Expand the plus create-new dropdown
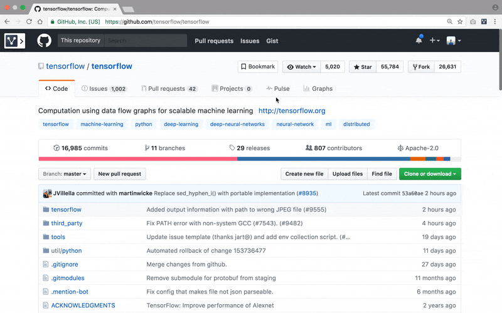 coord(434,41)
